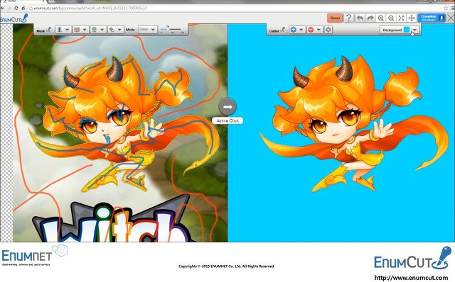
Task: Zoom in using the magnifier plus icon
Action: (381, 18)
